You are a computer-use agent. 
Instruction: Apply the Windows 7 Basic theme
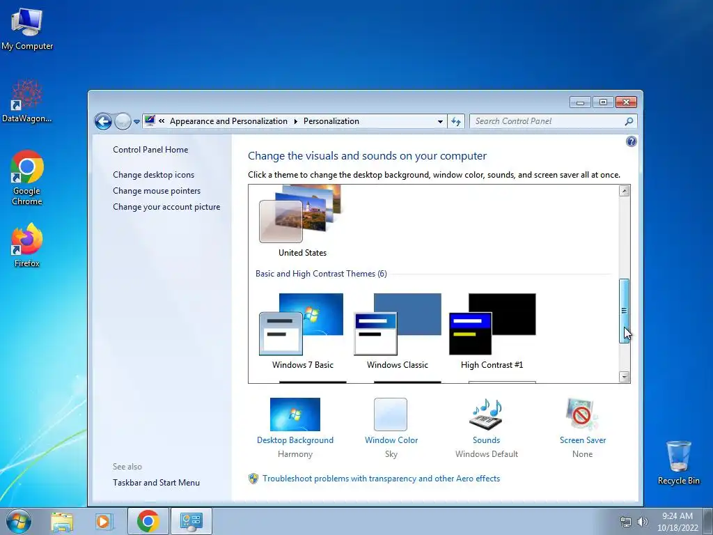[302, 331]
